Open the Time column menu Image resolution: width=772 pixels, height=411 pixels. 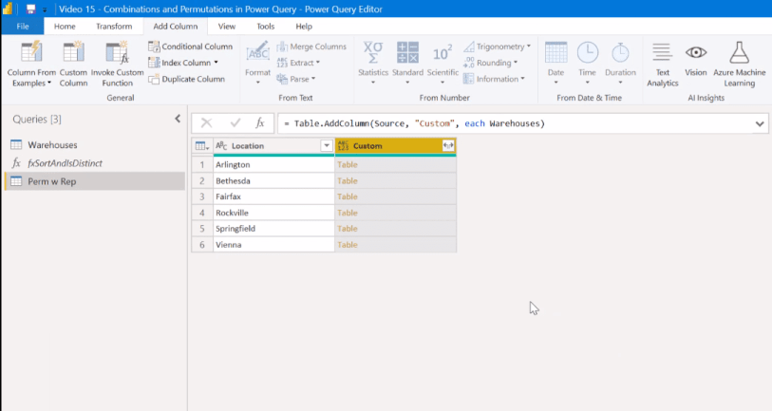pos(588,64)
